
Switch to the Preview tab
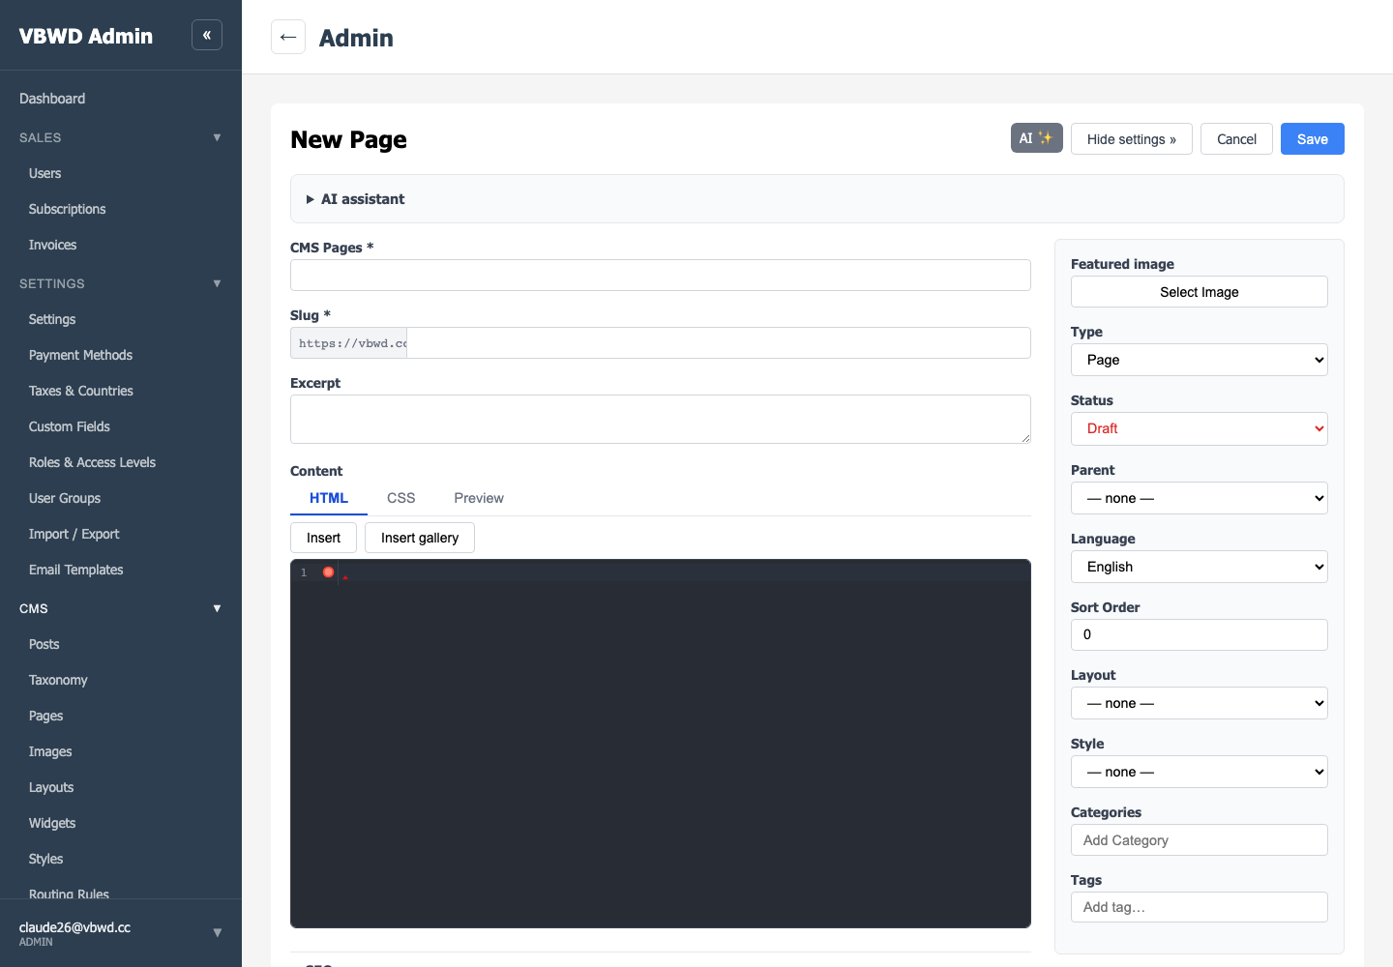[479, 498]
